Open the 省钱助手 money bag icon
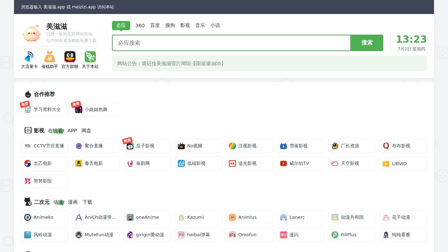This screenshot has width=448, height=252. tap(50, 60)
